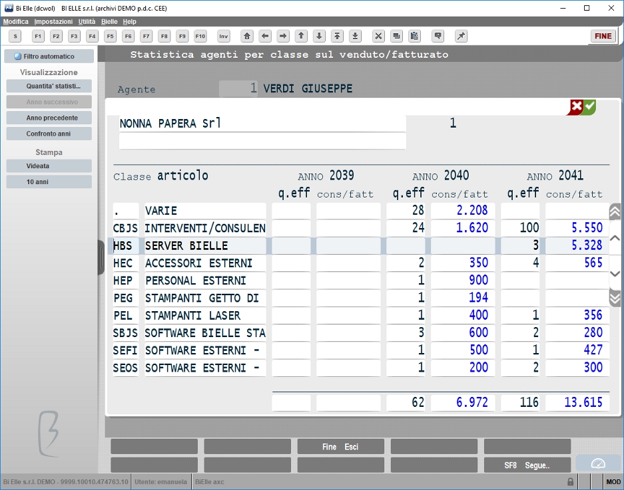Click the F6 function key button
624x490 pixels.
[x=128, y=36]
